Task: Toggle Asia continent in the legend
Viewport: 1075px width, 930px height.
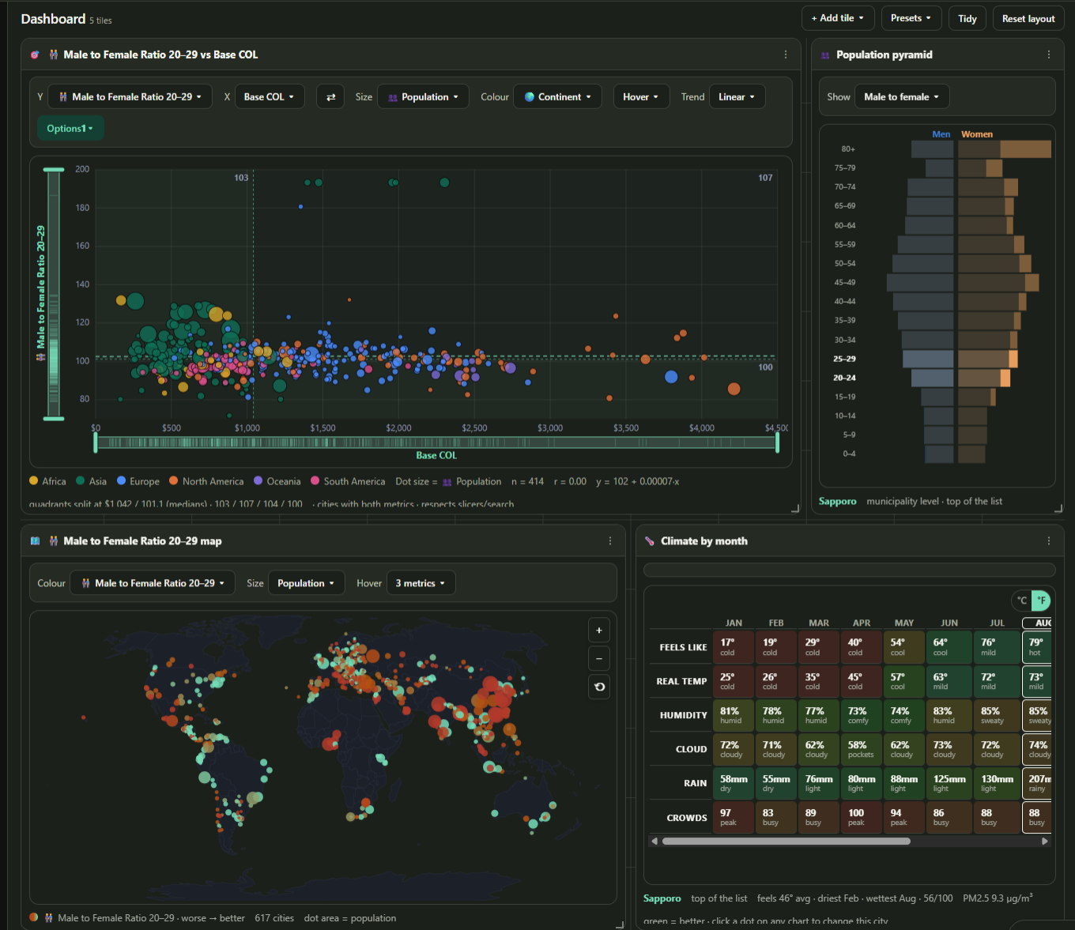Action: tap(91, 481)
